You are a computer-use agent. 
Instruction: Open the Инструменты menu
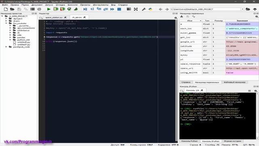[x=101, y=5]
